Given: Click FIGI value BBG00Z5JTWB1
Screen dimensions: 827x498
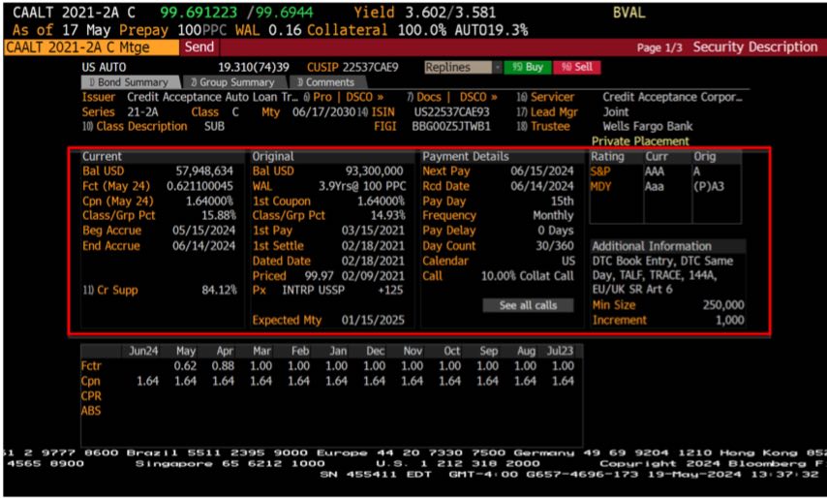Looking at the screenshot, I should [x=451, y=127].
